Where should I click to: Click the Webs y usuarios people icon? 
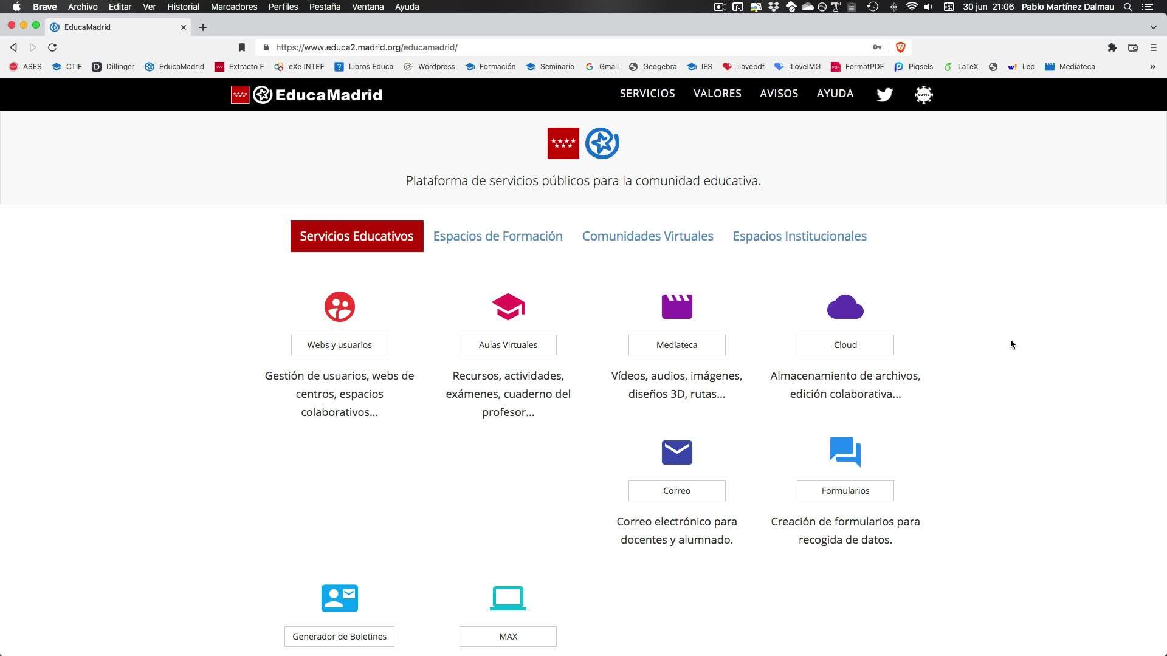(339, 307)
